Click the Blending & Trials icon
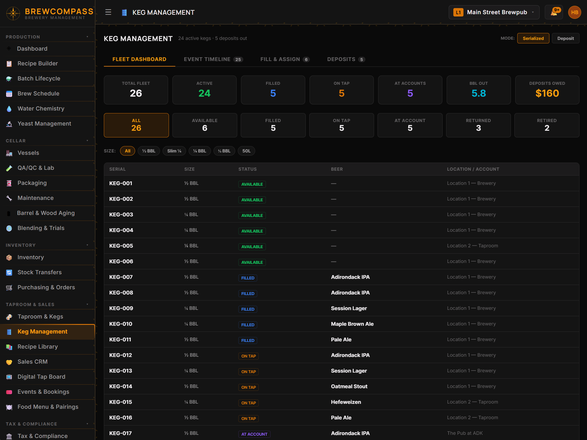The width and height of the screenshot is (587, 440). tap(9, 228)
